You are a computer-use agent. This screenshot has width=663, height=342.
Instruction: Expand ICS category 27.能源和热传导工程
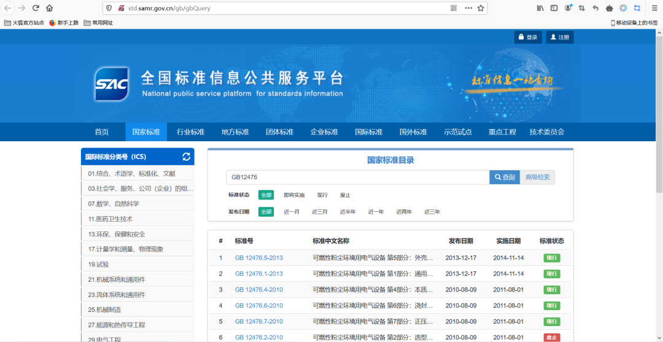coord(138,325)
